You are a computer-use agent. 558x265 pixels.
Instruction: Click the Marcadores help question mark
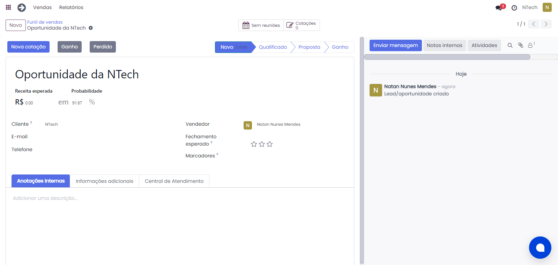217,154
